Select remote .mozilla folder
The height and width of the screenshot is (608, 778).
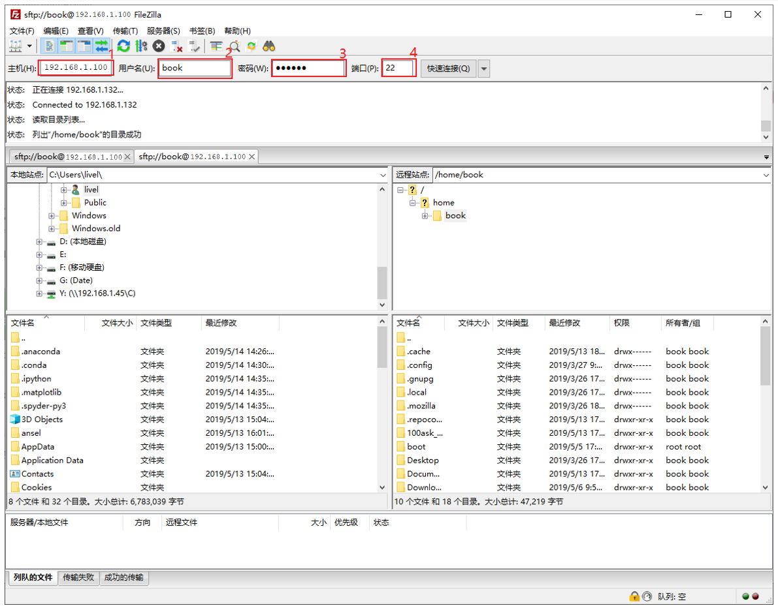(x=421, y=406)
